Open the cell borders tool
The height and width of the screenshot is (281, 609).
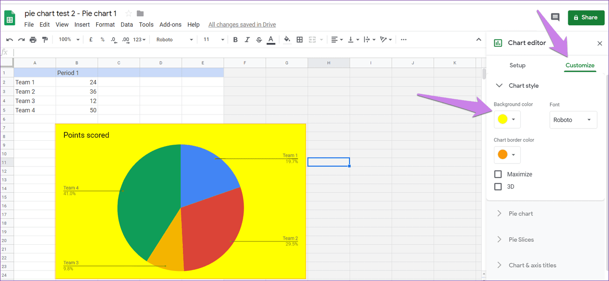pyautogui.click(x=300, y=40)
